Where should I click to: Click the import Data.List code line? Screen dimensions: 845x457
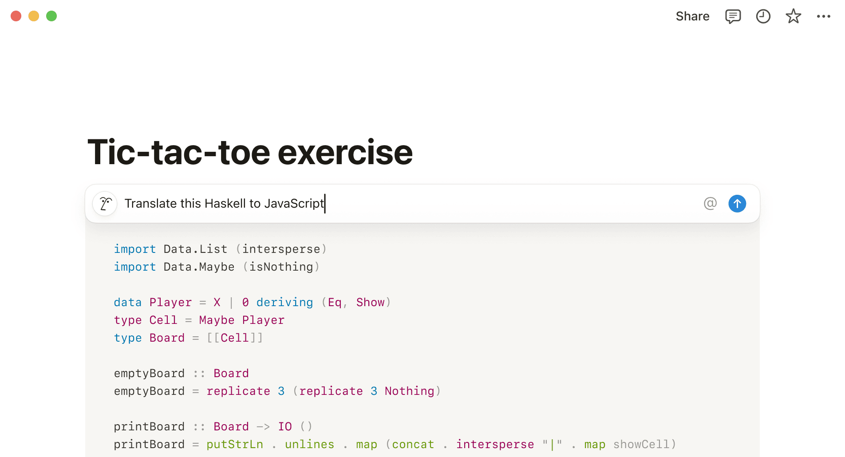click(x=220, y=249)
